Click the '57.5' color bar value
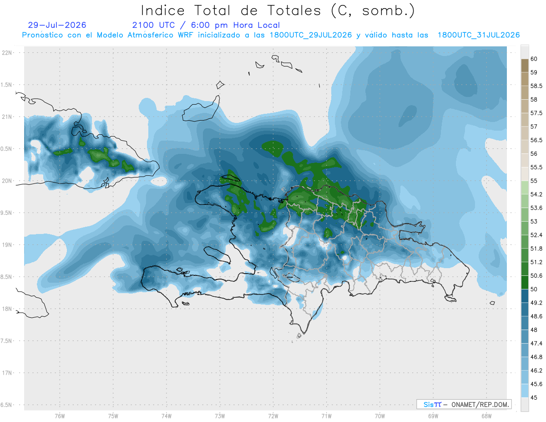546x422 pixels. pyautogui.click(x=536, y=113)
